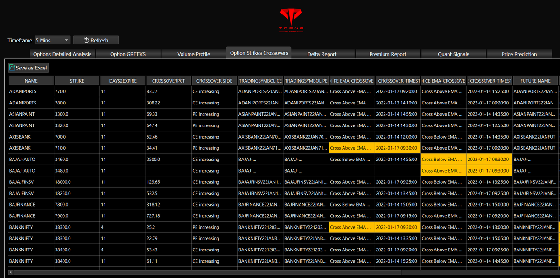The image size is (560, 278).
Task: Open the Delta Report tab
Action: (322, 54)
